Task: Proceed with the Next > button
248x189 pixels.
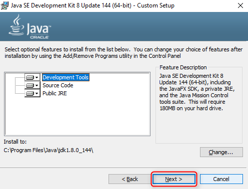Action: point(173,179)
